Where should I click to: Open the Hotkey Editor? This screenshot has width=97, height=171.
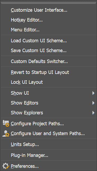(48, 20)
